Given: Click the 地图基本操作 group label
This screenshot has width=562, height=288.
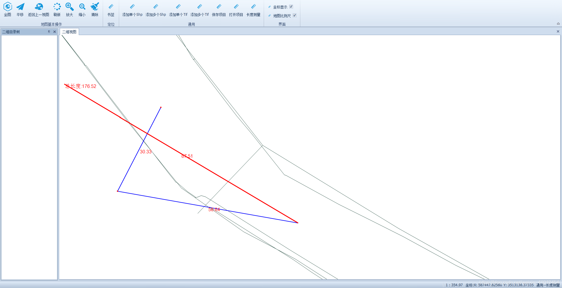Looking at the screenshot, I should coord(52,24).
